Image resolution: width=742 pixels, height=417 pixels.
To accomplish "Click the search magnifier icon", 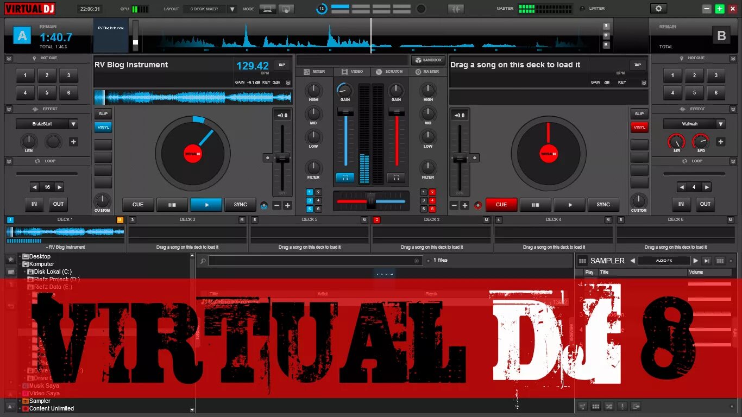I will point(203,261).
